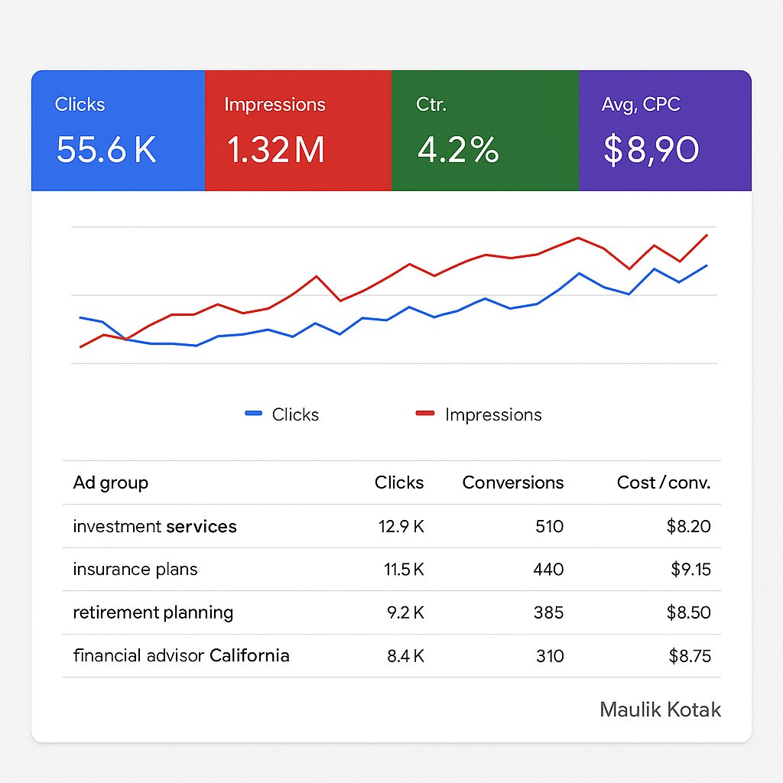Click the red Impressions line in chart
The image size is (783, 783).
pos(410,264)
